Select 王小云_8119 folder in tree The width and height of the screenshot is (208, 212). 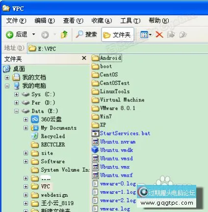pos(57,203)
